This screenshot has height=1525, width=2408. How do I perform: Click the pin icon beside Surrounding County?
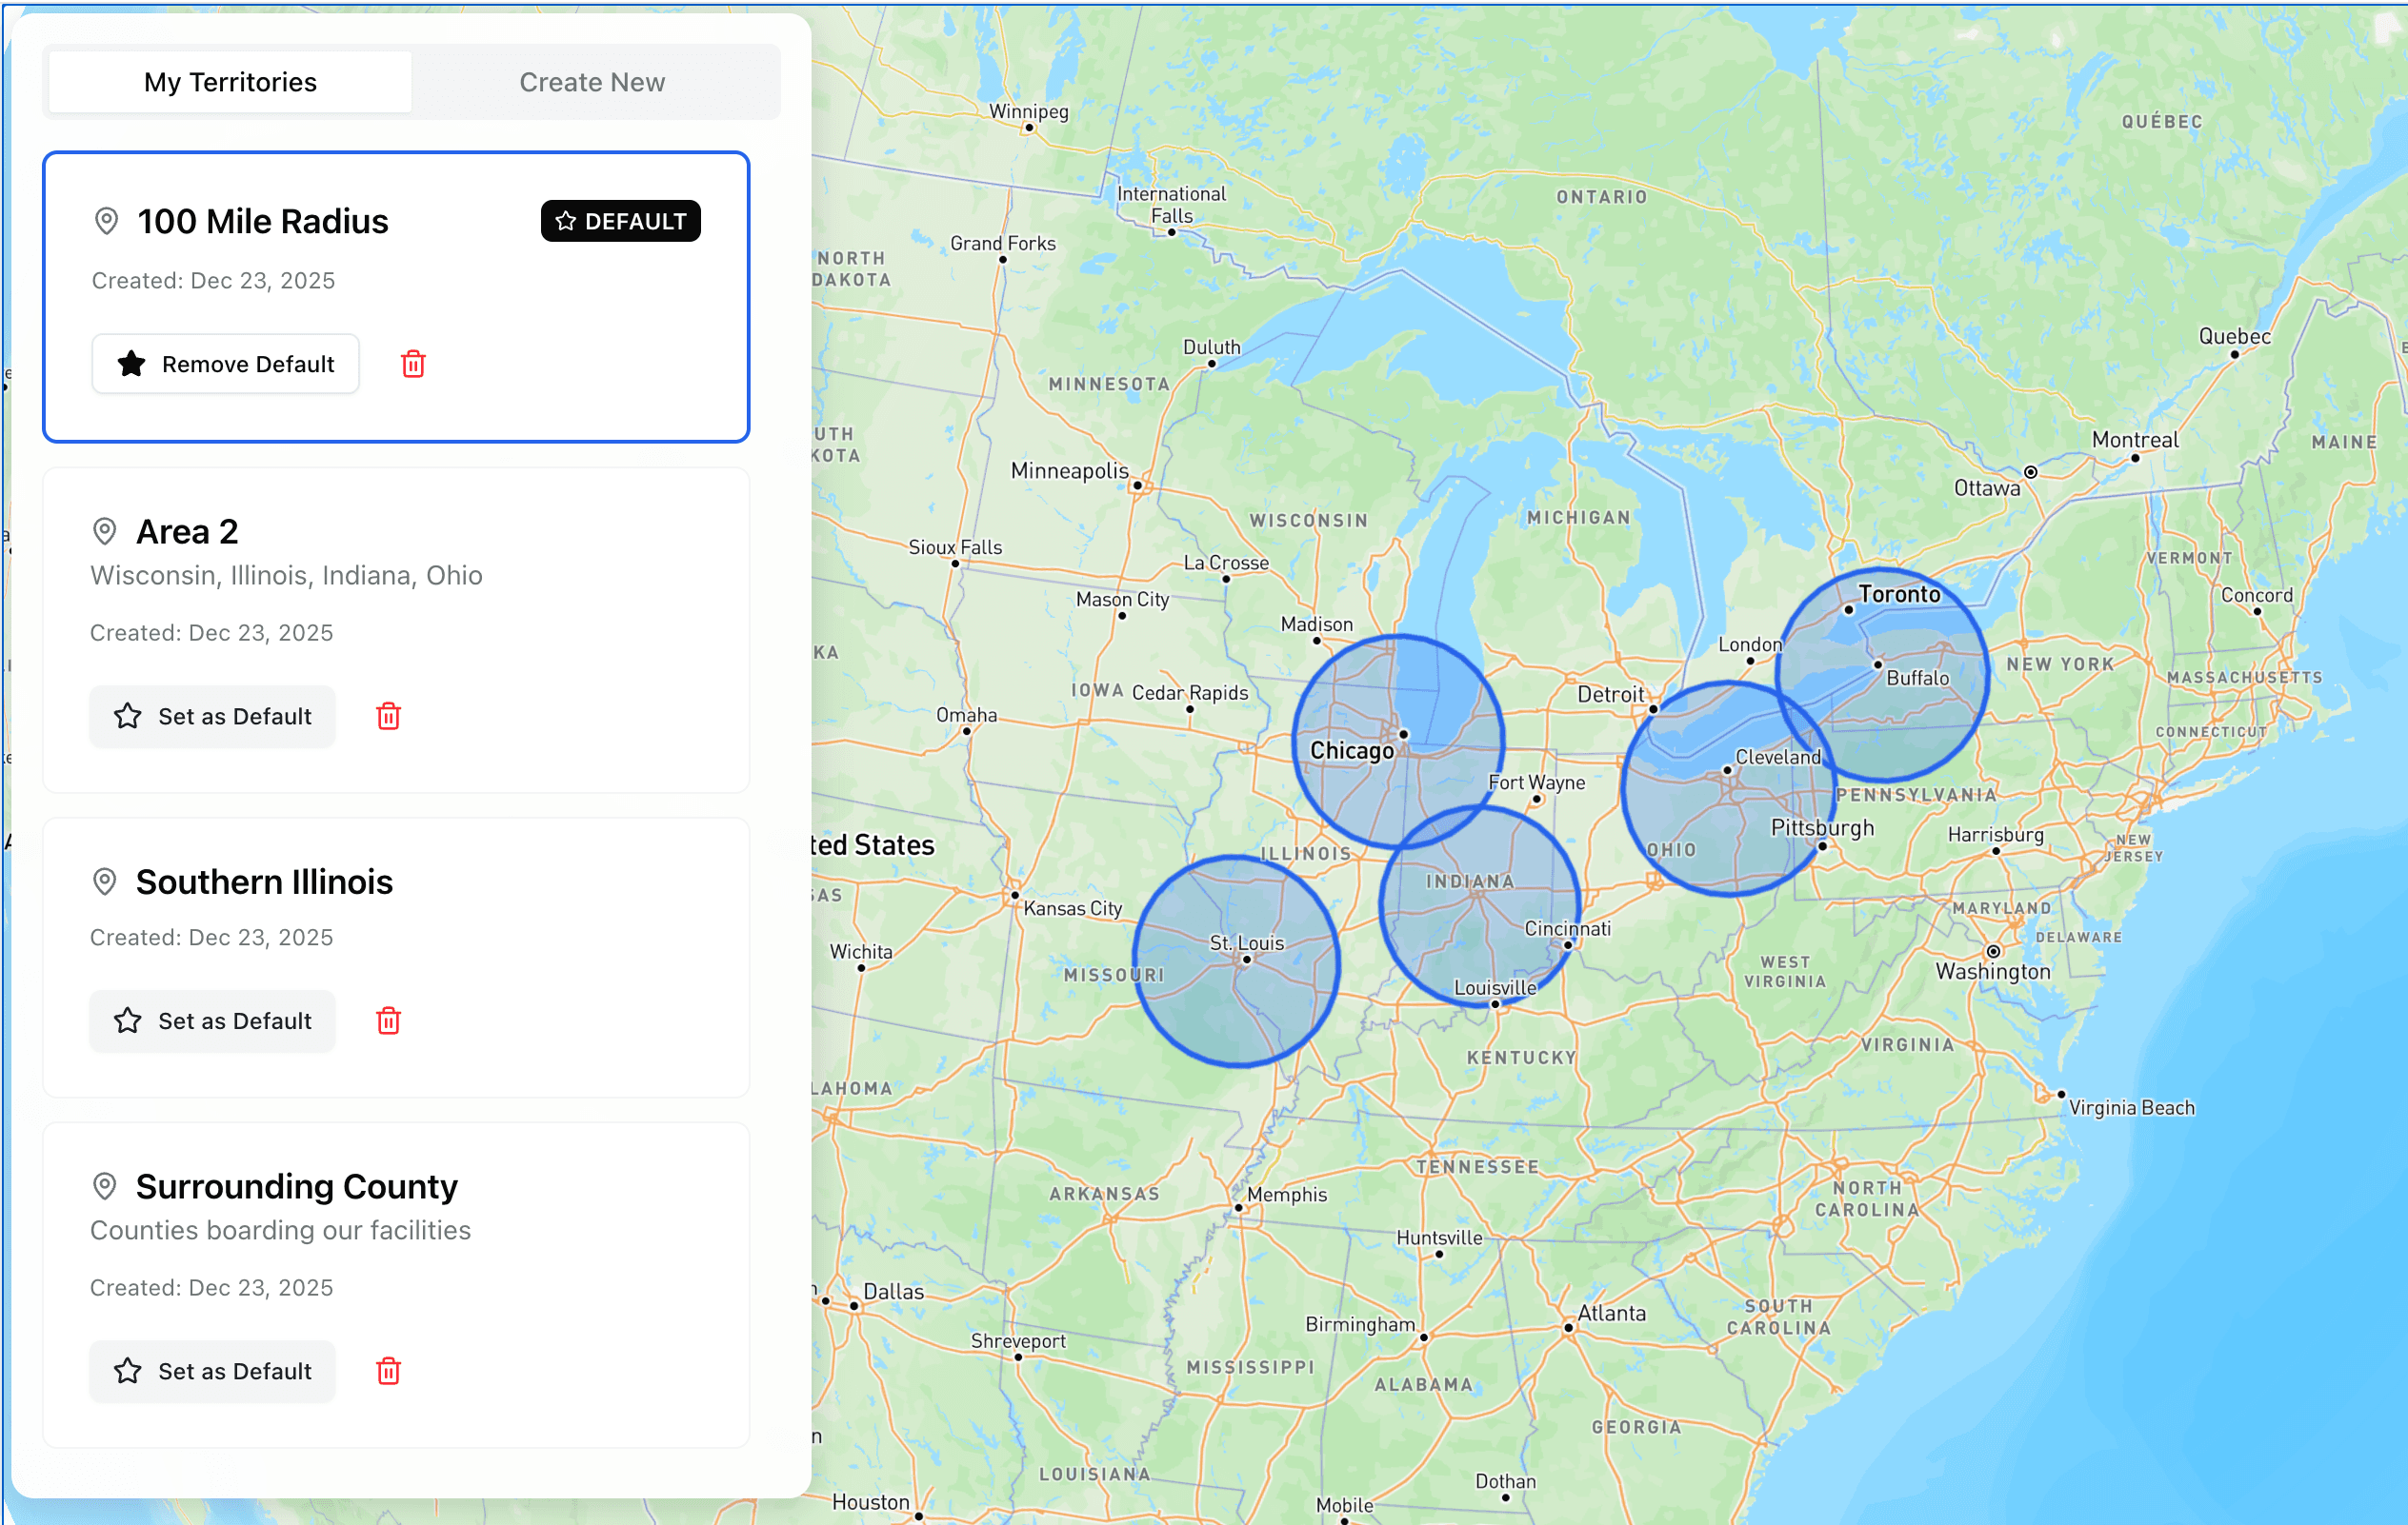coord(105,1186)
